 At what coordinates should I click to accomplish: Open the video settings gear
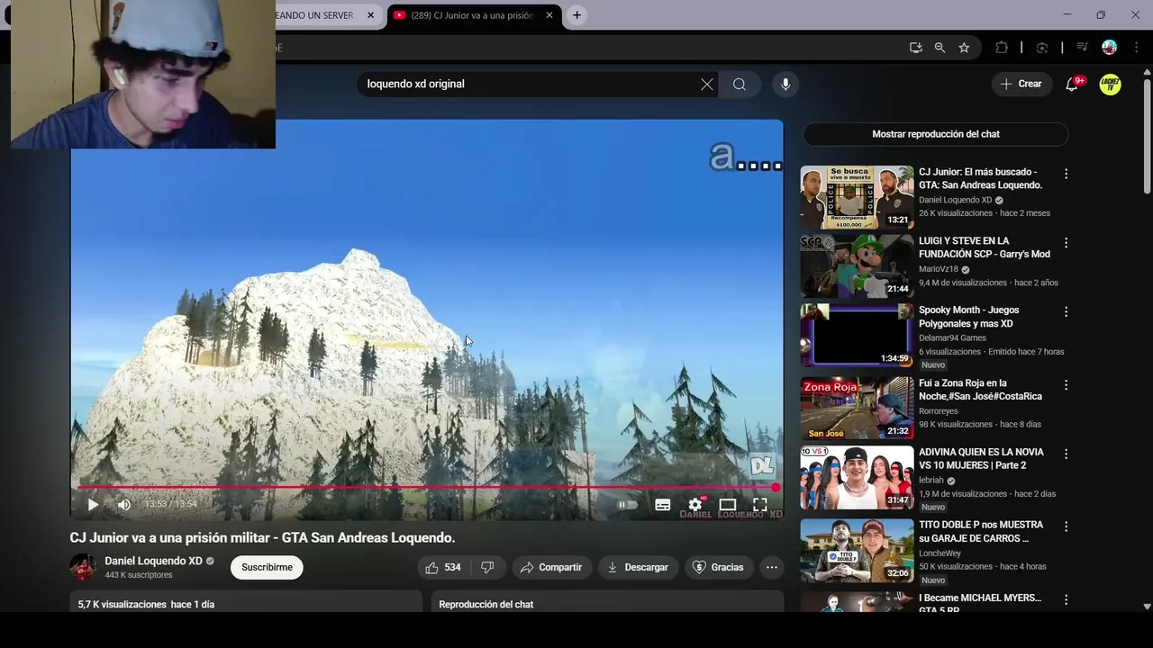coord(695,505)
